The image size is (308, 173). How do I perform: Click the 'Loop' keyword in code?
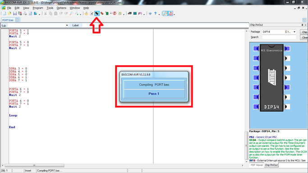13,115
